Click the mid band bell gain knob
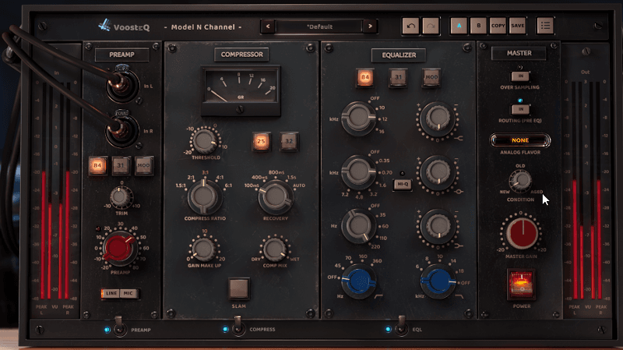The image size is (623, 350). [438, 171]
